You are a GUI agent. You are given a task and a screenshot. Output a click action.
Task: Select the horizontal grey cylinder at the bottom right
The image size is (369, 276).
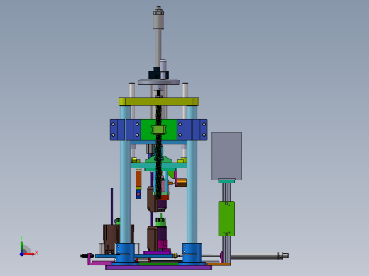tap(257, 255)
